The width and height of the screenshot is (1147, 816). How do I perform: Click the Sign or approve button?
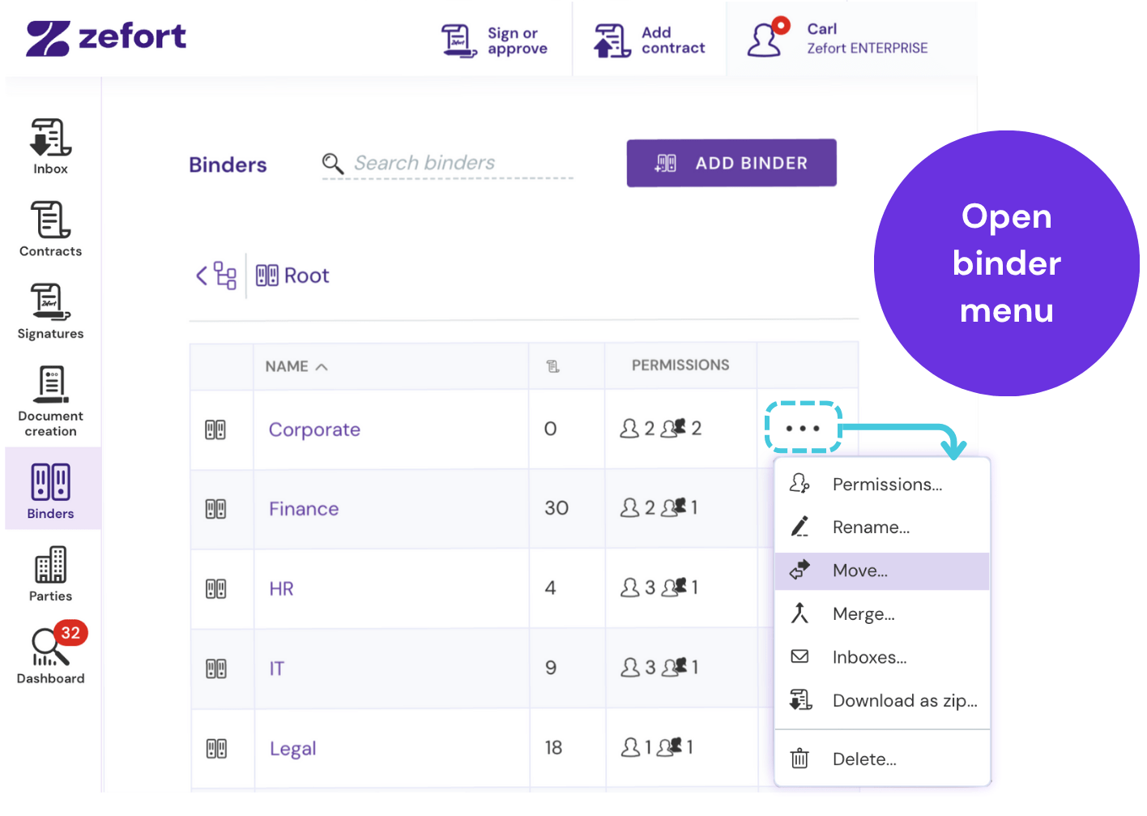[494, 41]
